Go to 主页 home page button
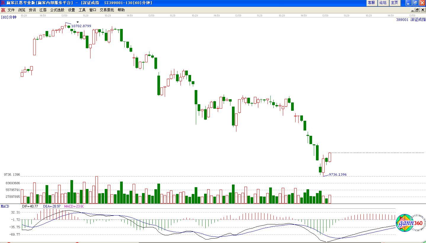This screenshot has height=243, width=426. click(x=395, y=3)
